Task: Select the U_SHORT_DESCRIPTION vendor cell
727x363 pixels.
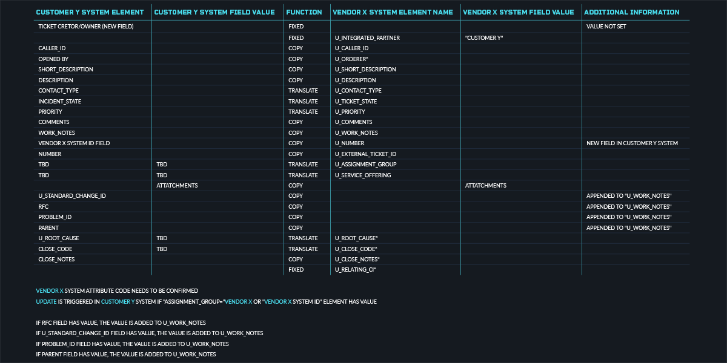Action: [365, 69]
